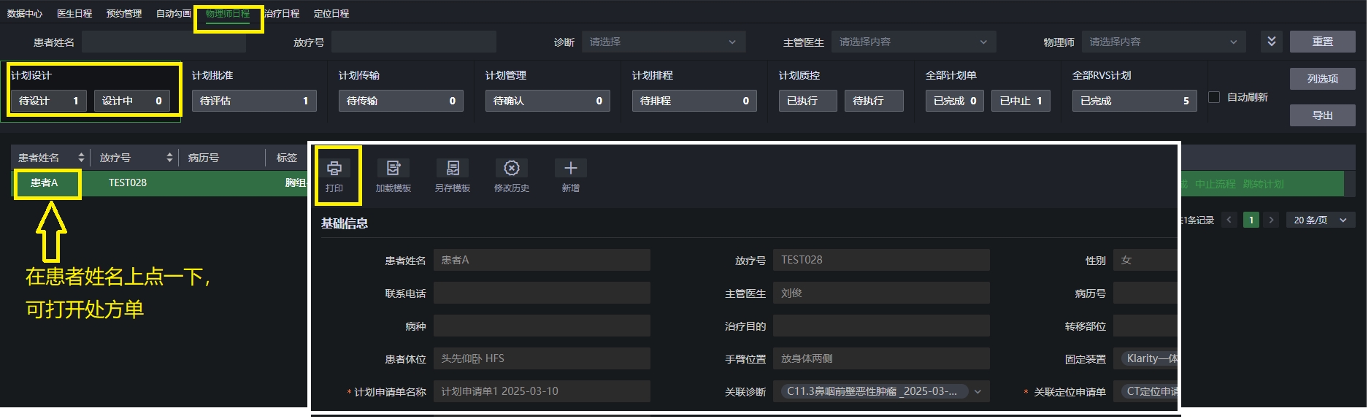The height and width of the screenshot is (419, 1371).
Task: Click the 导出 export button
Action: coord(1322,115)
